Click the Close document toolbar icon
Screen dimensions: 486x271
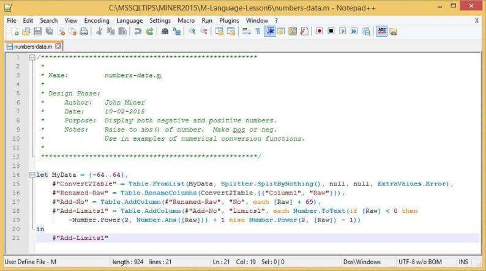(61, 31)
